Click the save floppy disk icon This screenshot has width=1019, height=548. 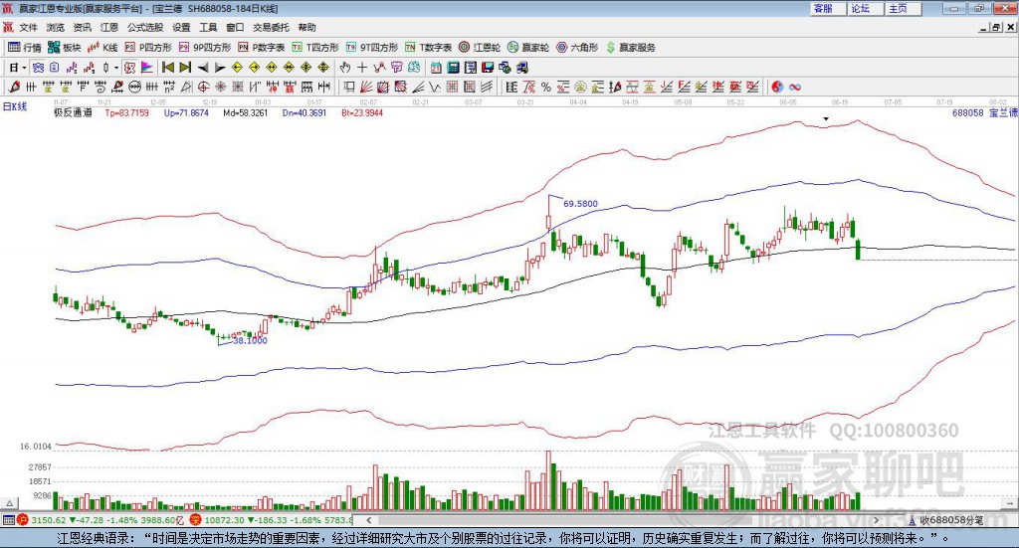tap(488, 68)
